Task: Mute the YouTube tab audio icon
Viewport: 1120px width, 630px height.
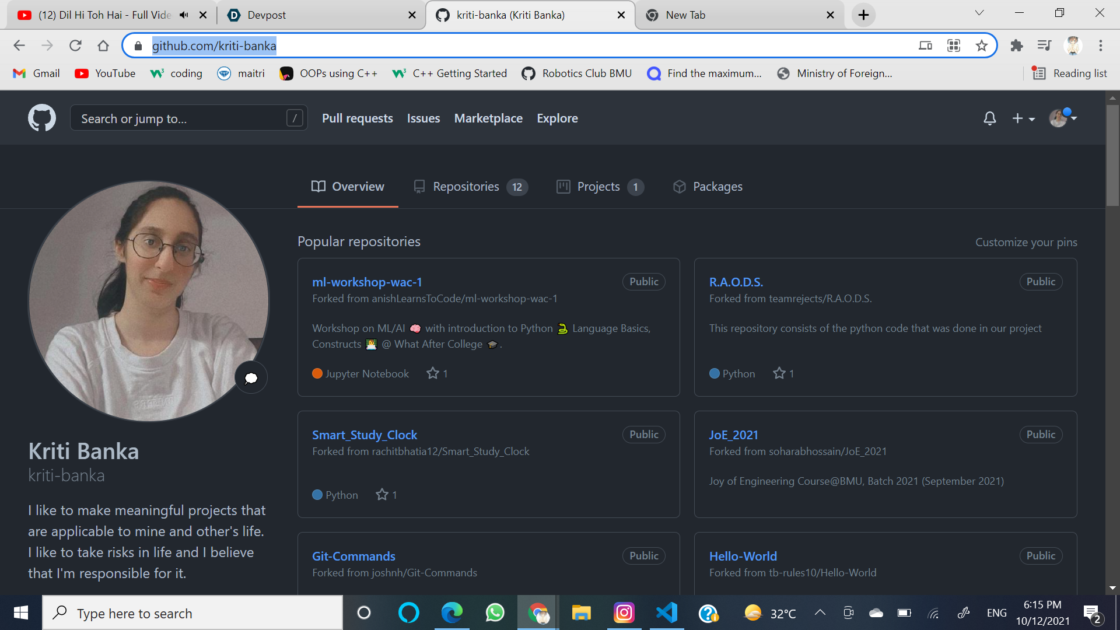Action: coord(184,15)
